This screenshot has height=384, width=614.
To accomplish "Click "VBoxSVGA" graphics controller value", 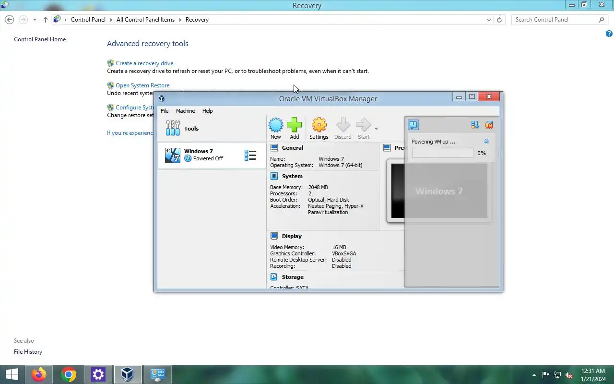I will coord(344,253).
